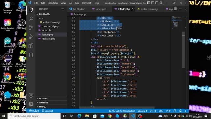Open the View menu

point(63,3)
